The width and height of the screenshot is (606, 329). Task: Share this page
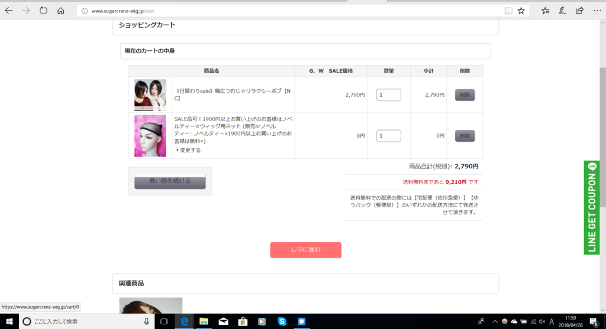579,11
